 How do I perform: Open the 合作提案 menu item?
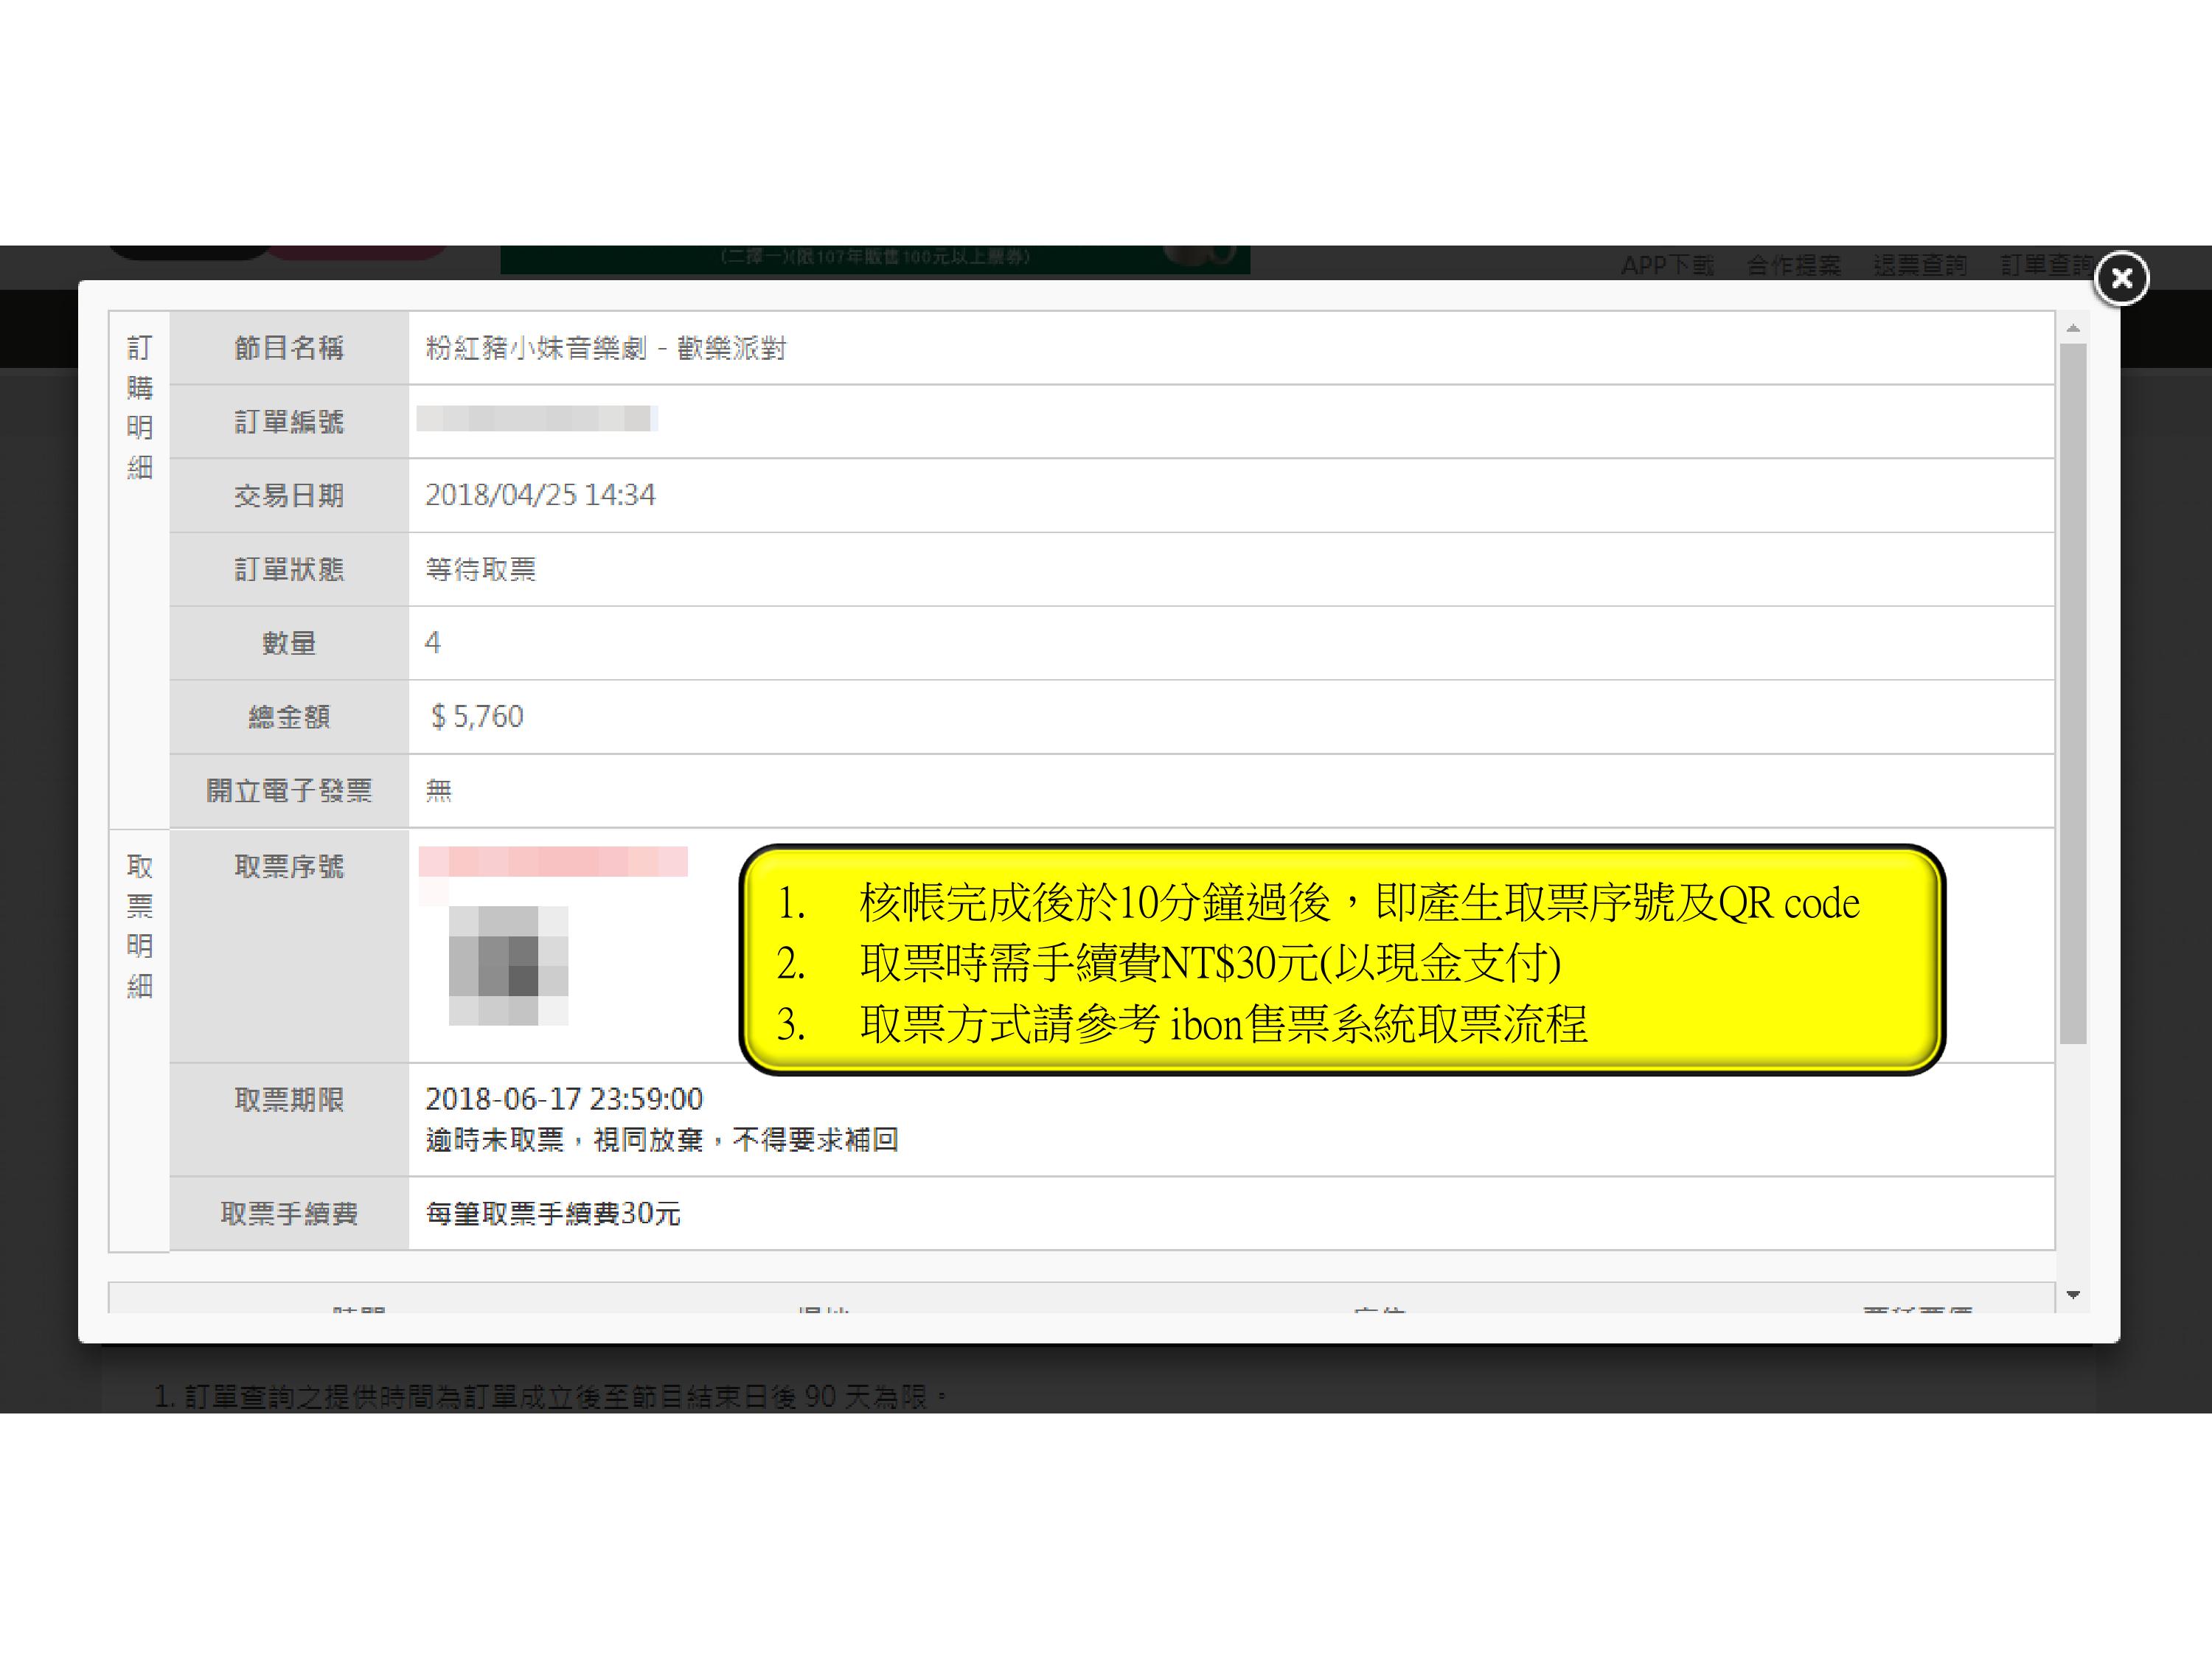1793,265
